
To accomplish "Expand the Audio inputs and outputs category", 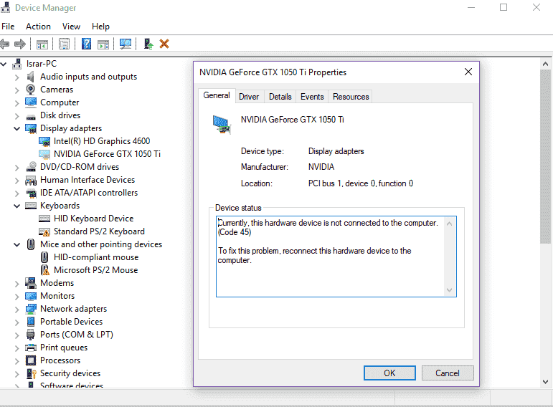I will click(16, 77).
